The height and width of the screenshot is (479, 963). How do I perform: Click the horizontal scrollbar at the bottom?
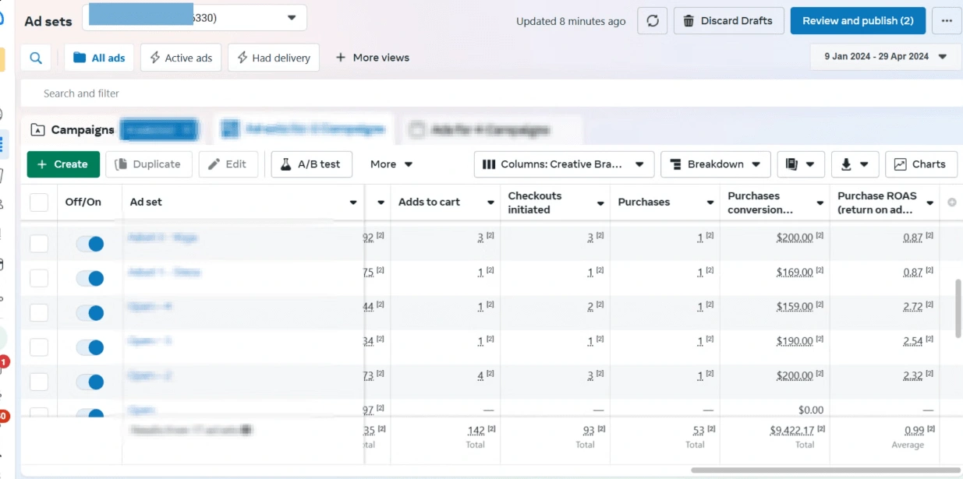(x=825, y=470)
